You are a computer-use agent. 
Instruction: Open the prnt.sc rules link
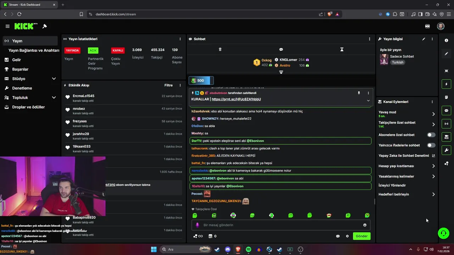coord(236,99)
